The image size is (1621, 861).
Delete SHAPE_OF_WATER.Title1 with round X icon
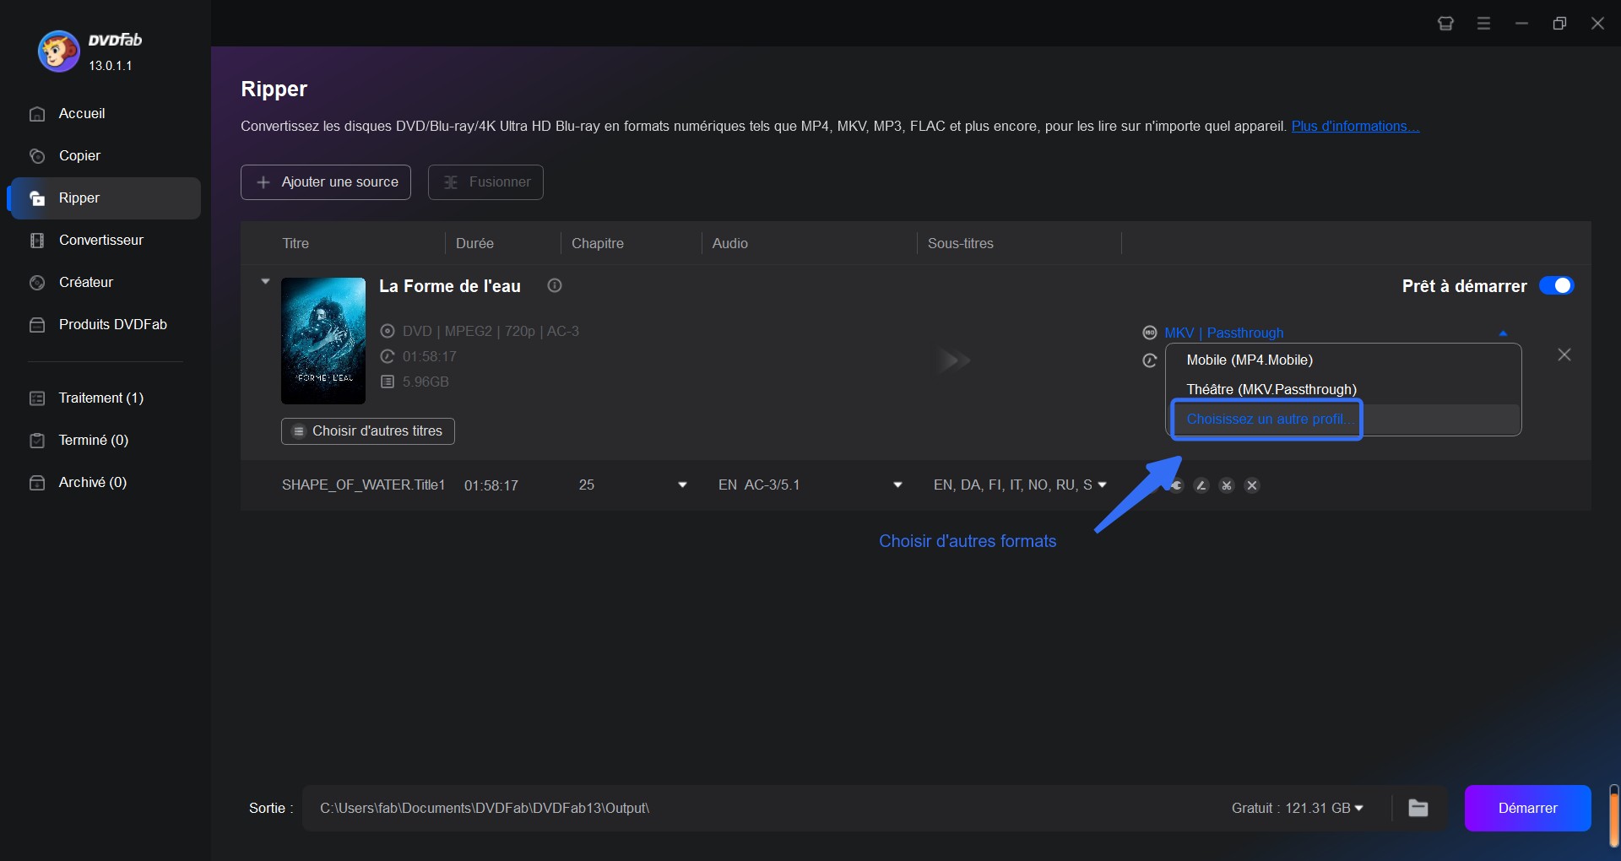pos(1252,485)
